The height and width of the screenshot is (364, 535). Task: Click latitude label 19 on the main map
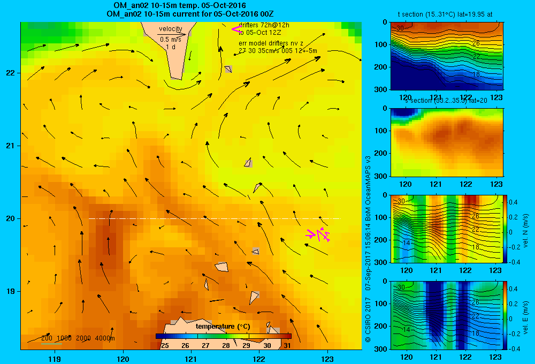(10, 291)
